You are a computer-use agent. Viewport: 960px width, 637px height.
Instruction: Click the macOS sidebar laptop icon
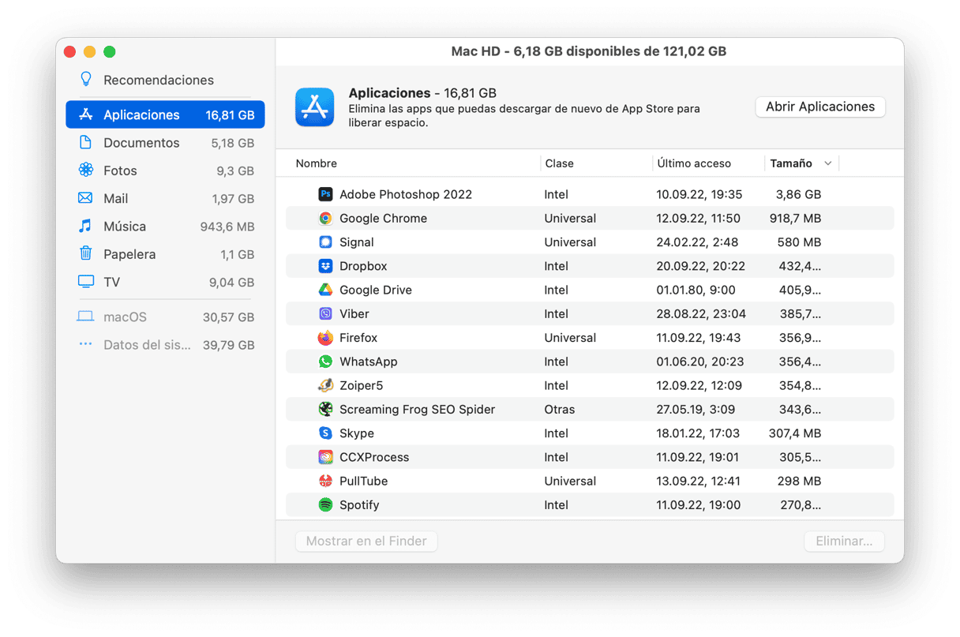coord(85,317)
